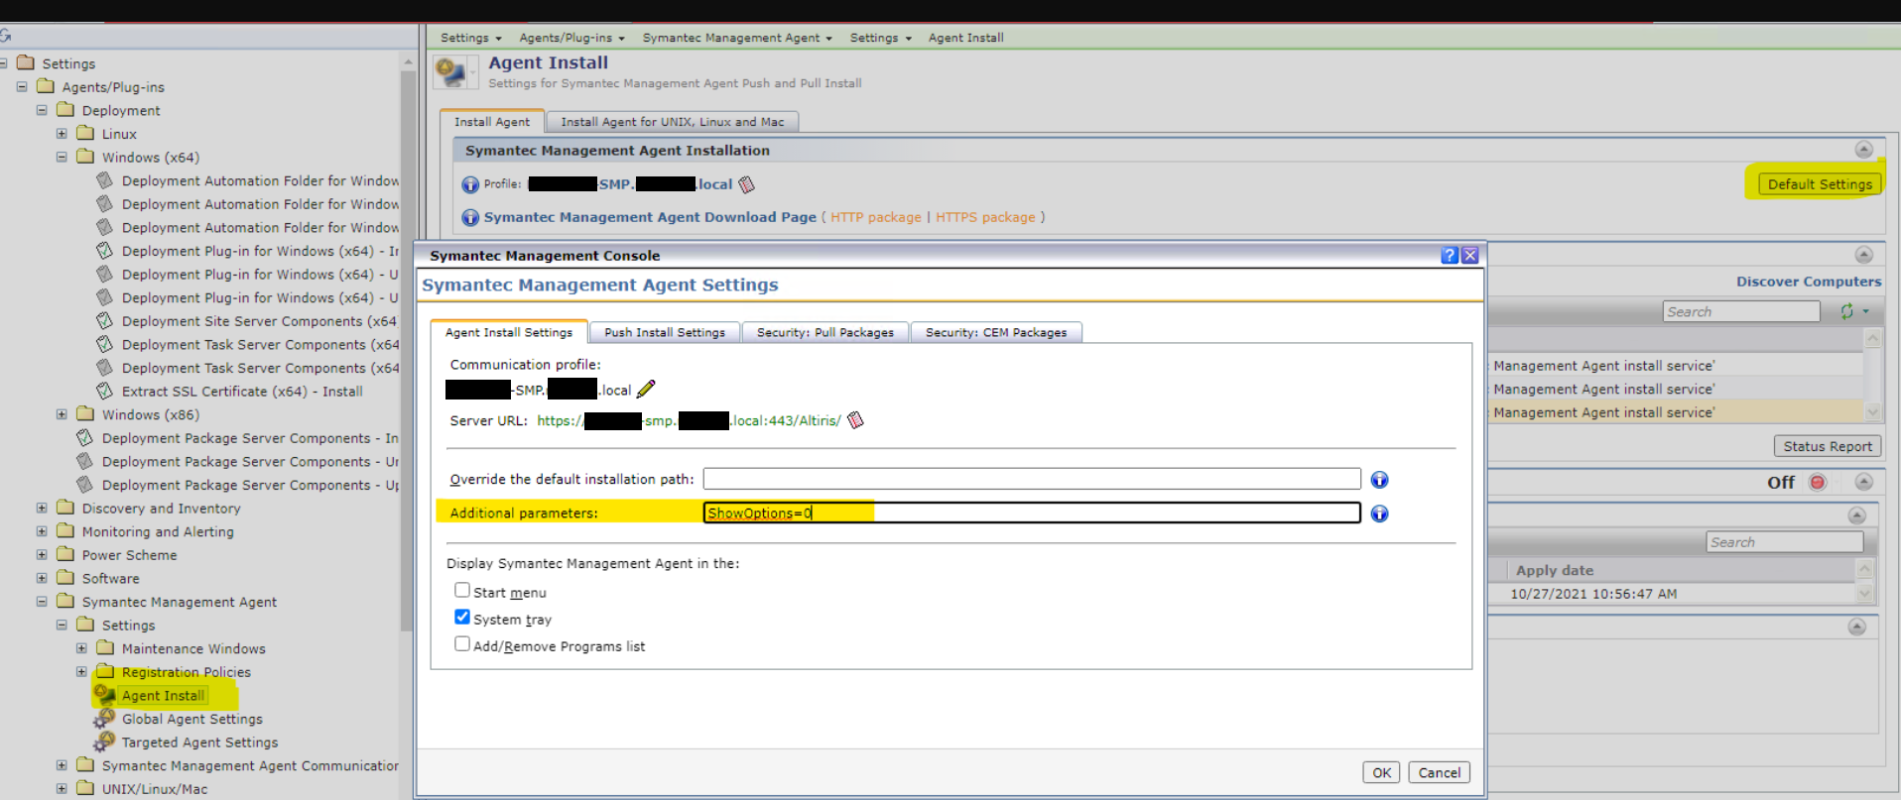Screen dimensions: 1901x800
Task: Switch to Security: Pull Packages tab
Action: 825,333
